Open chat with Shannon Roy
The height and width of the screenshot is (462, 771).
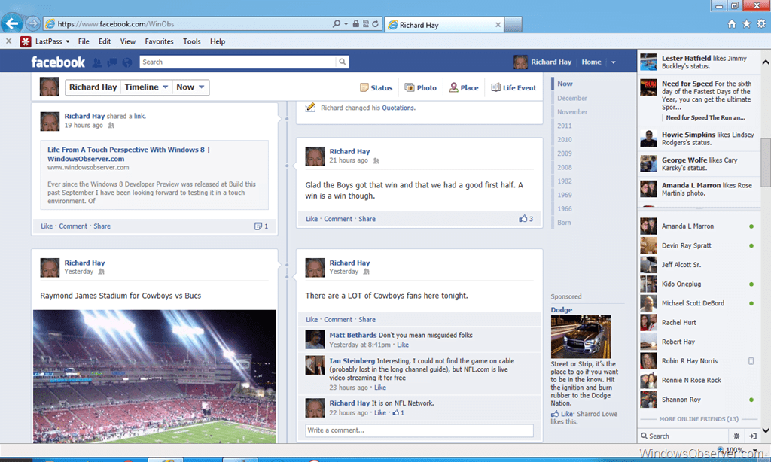point(699,400)
